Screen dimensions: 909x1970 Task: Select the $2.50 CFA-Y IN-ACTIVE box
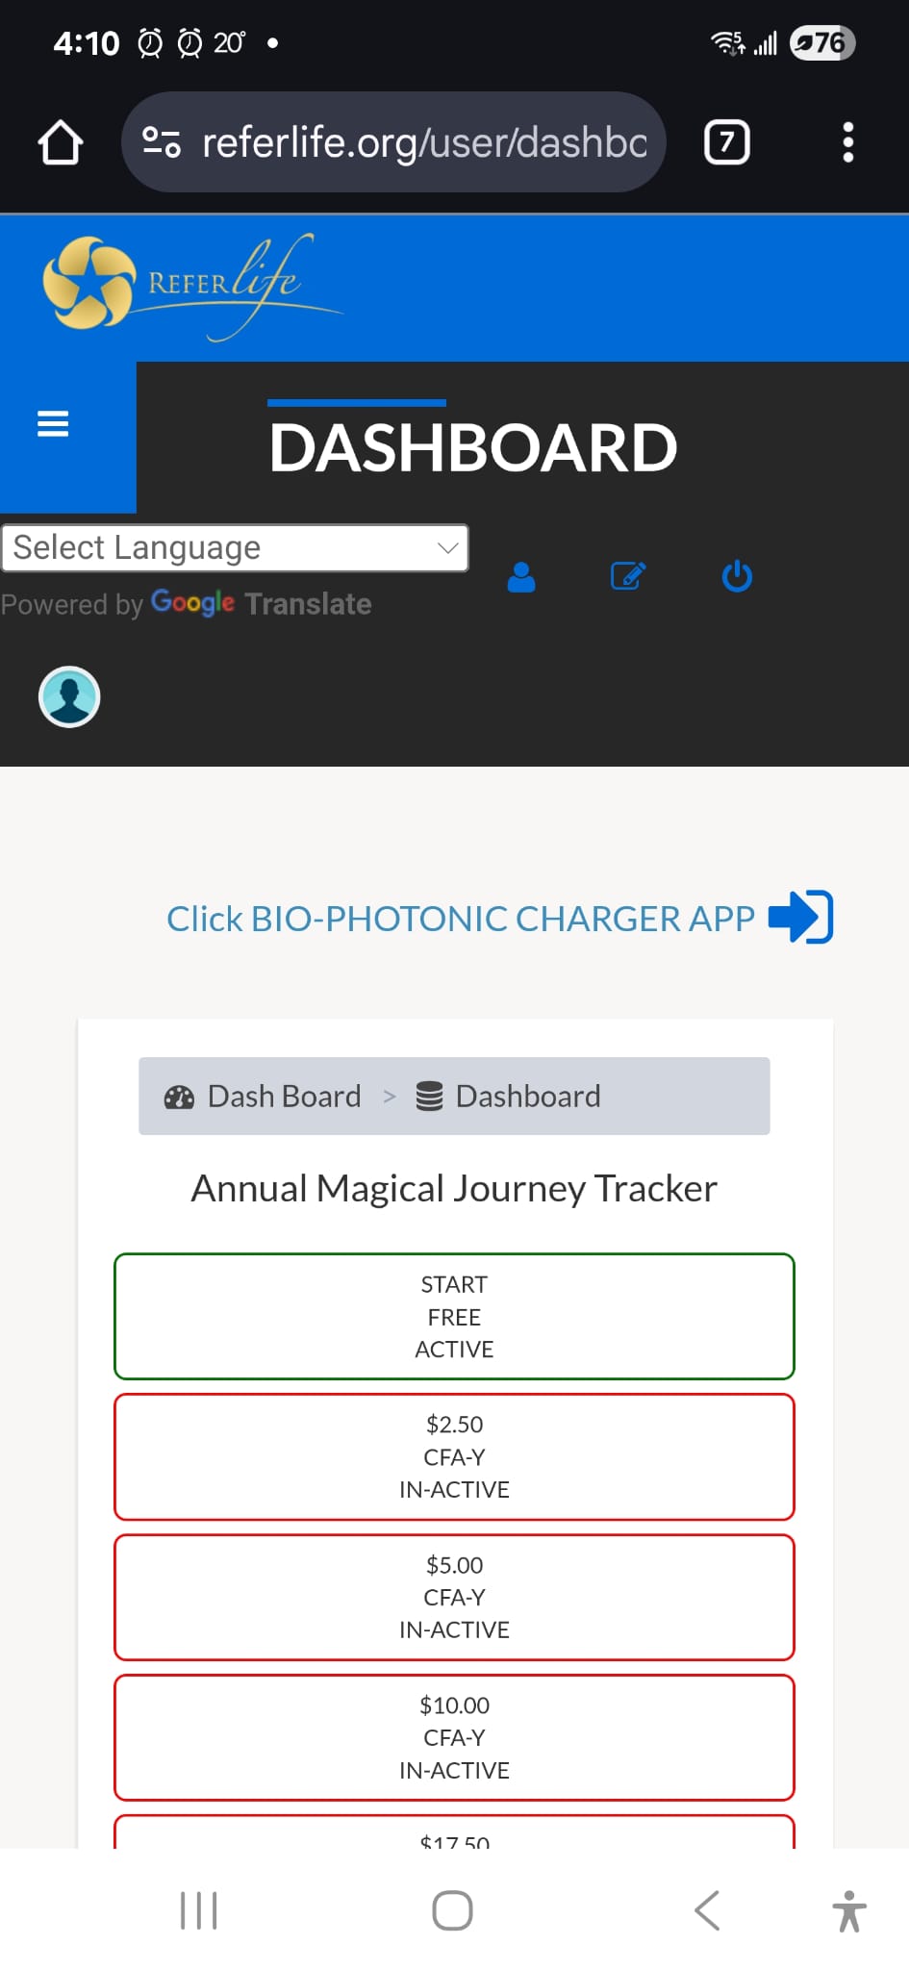point(454,1457)
